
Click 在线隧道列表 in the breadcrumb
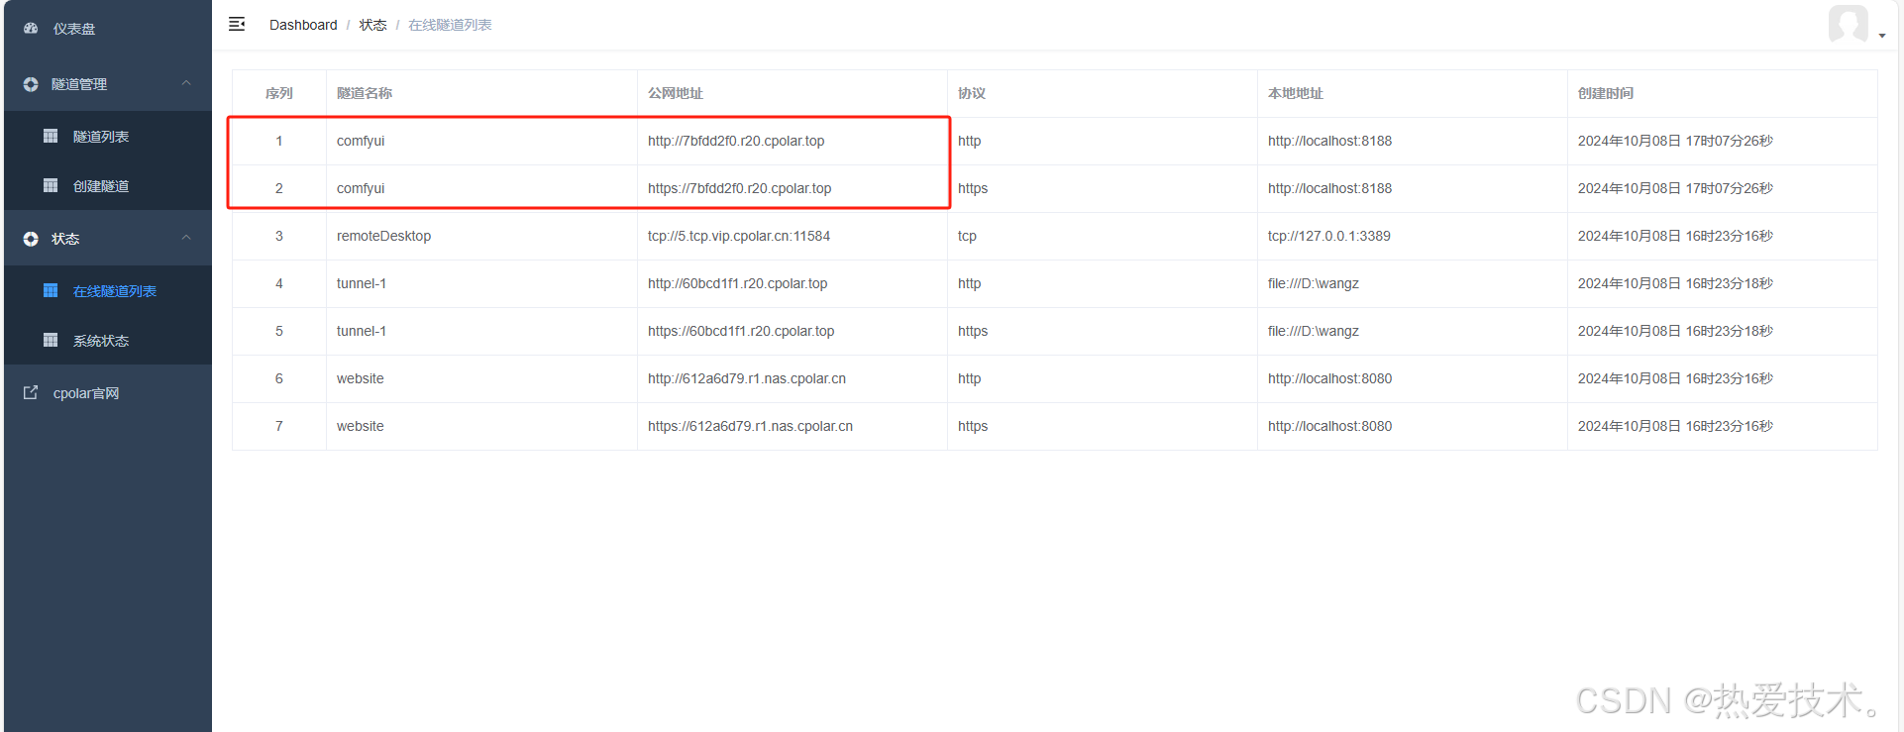coord(450,25)
